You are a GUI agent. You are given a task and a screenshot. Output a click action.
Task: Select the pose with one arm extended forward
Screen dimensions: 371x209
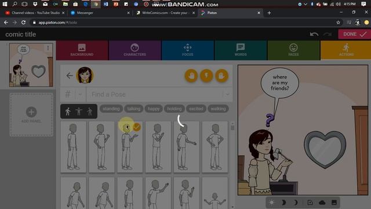pyautogui.click(x=187, y=147)
